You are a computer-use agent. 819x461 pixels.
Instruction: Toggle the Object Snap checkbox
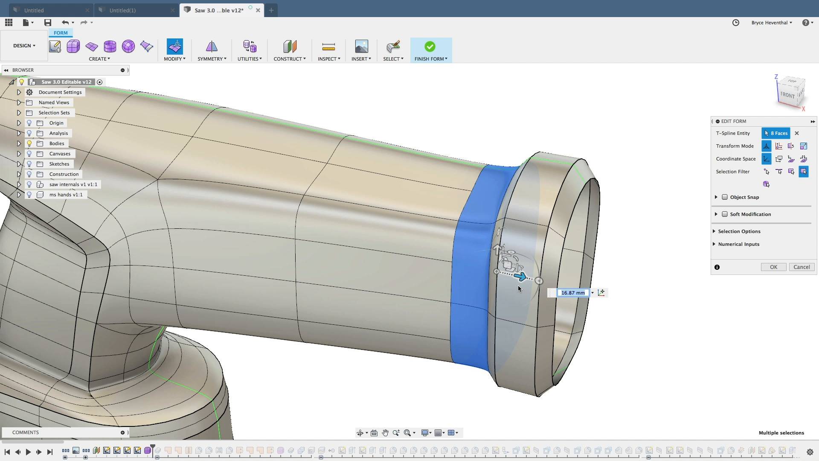[726, 197]
